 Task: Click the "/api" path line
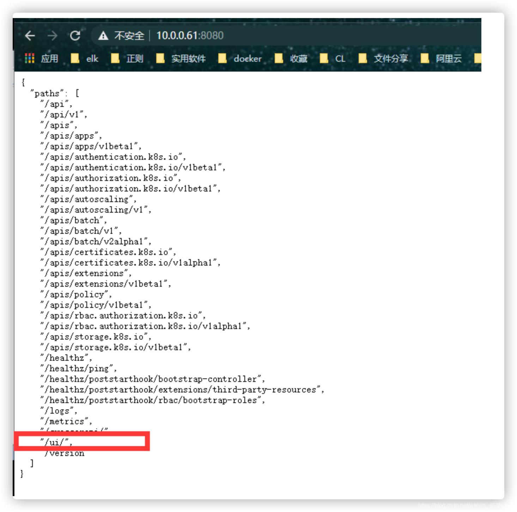(x=56, y=104)
